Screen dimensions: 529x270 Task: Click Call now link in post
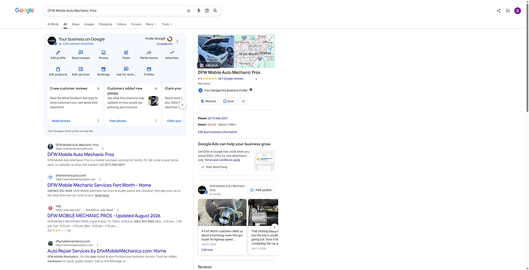pyautogui.click(x=207, y=250)
